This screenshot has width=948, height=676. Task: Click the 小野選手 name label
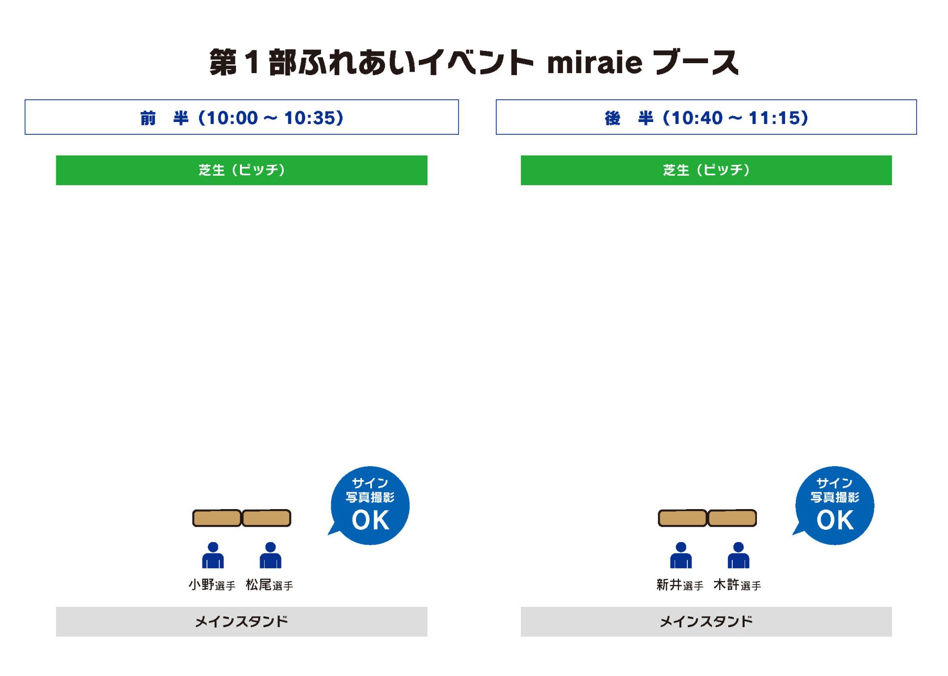click(212, 585)
